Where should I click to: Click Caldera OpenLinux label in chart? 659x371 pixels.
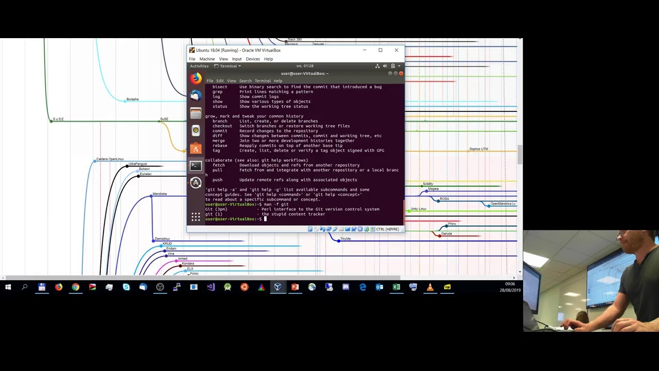coord(110,159)
